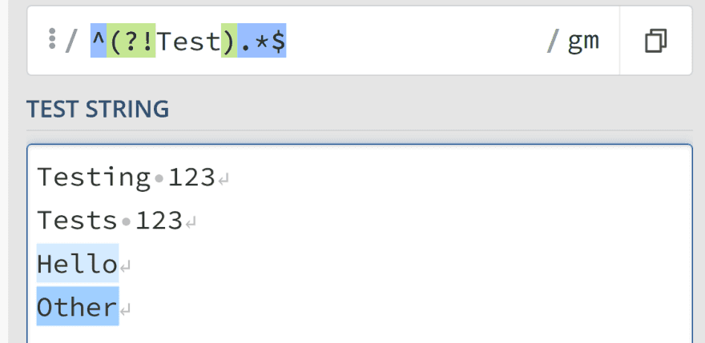Click the TEST STRING heading
Screen dimensions: 705x343
98,109
